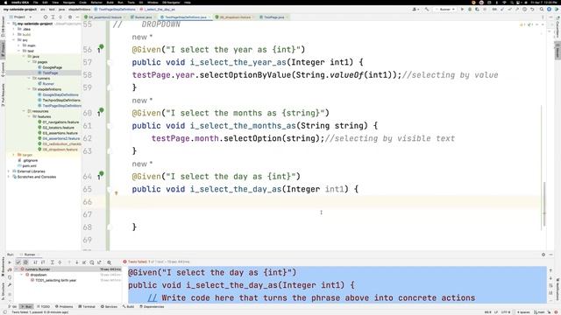
Task: Click the Tests failed status message
Action: (156, 262)
